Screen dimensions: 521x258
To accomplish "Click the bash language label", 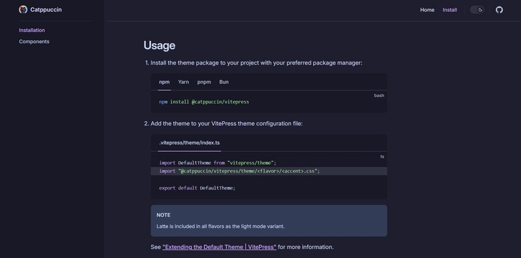I will point(379,95).
